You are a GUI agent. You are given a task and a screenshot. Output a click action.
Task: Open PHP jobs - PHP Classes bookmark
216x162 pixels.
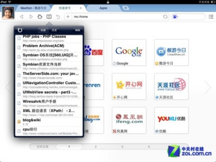click(49, 38)
